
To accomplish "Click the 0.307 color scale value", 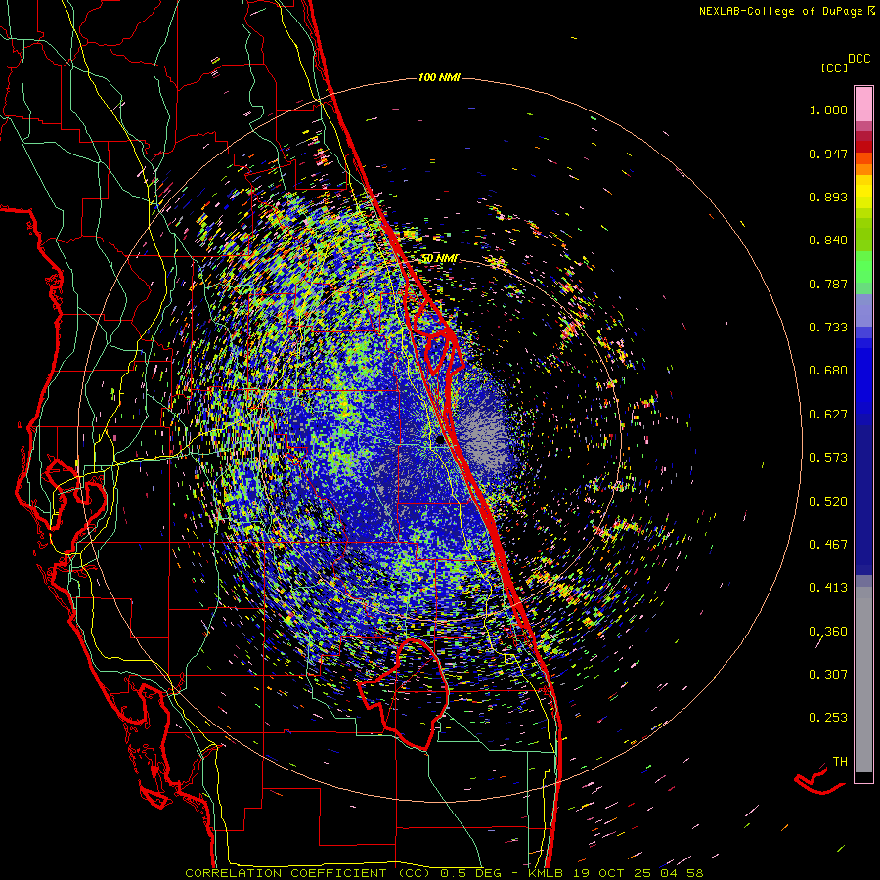I will point(828,675).
